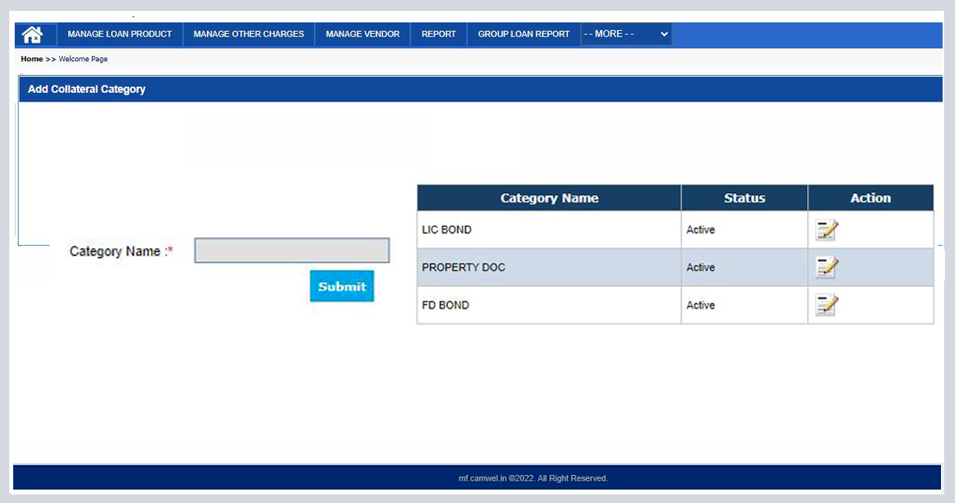Click the Action column header

coord(871,198)
